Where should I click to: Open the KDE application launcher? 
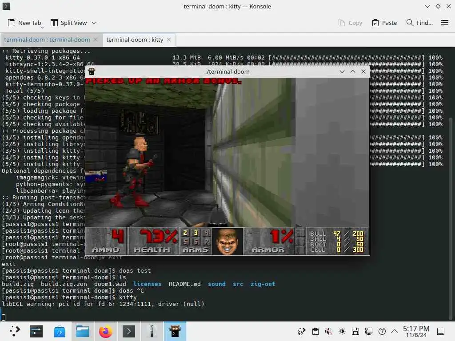pyautogui.click(x=15, y=331)
